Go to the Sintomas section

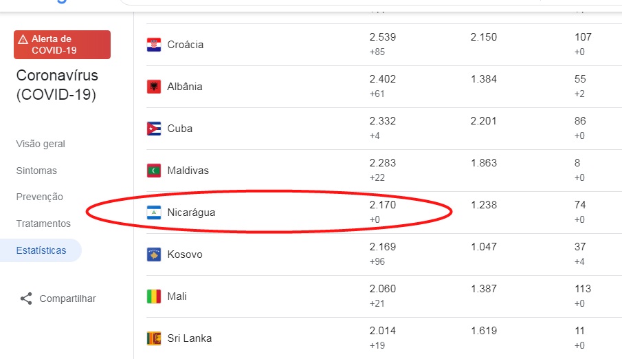[x=36, y=171]
